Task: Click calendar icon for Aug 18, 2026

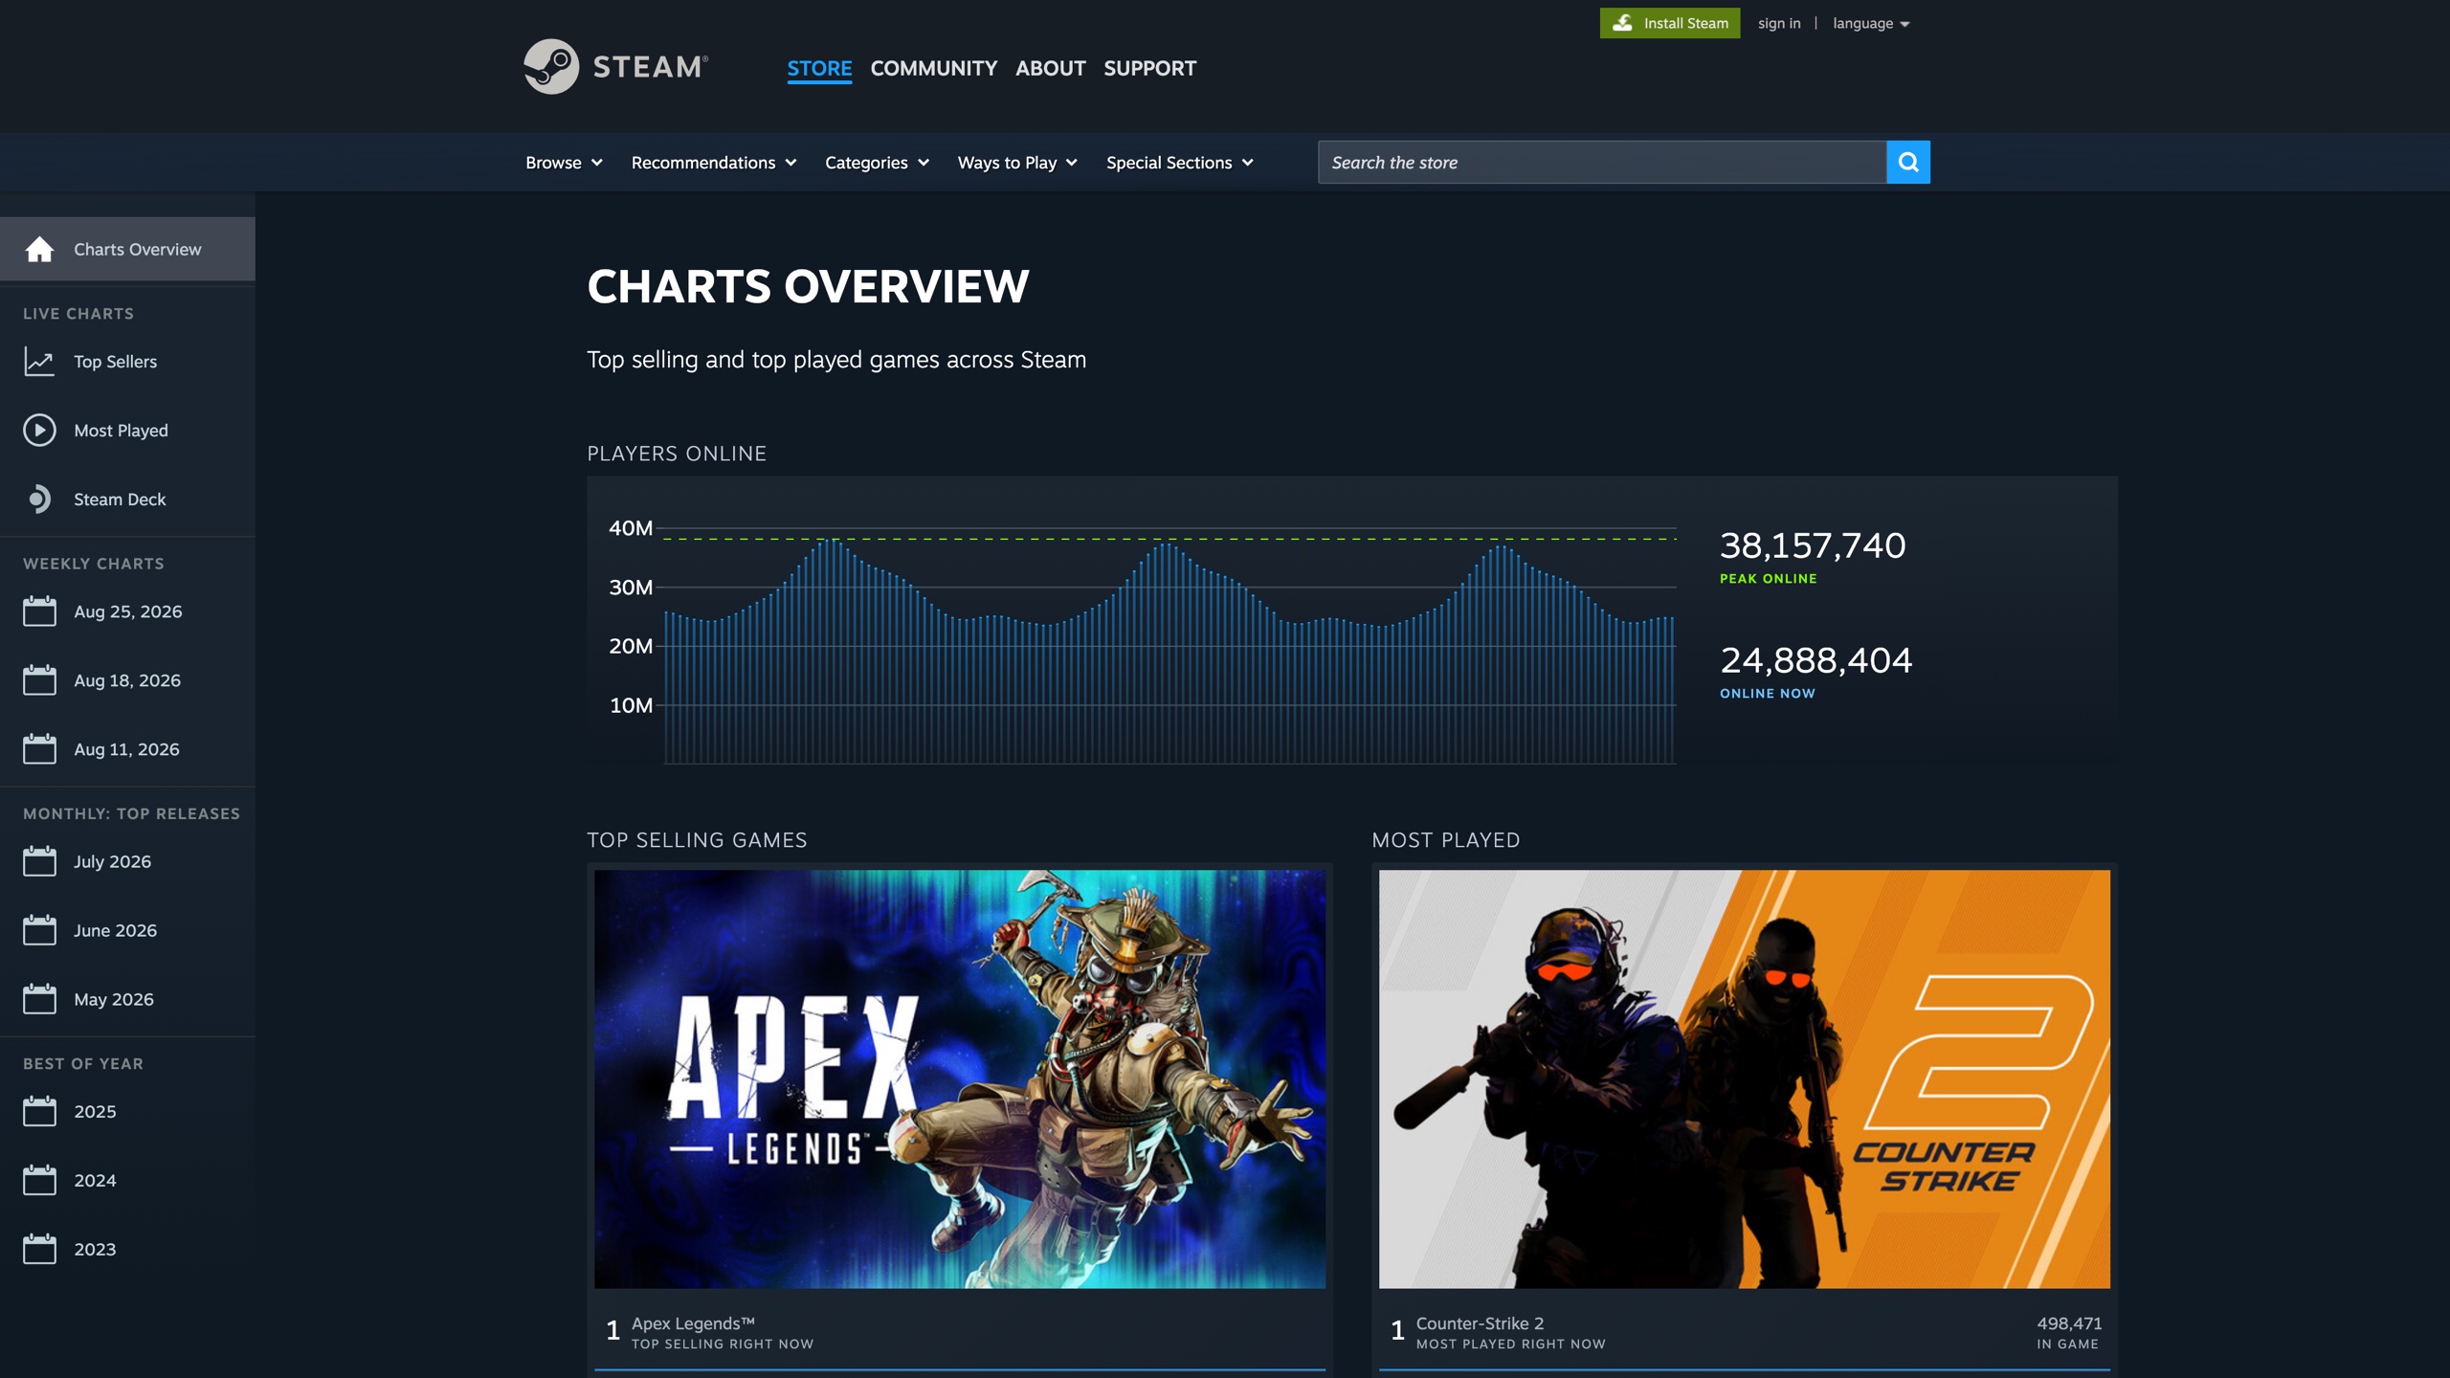Action: click(x=39, y=680)
